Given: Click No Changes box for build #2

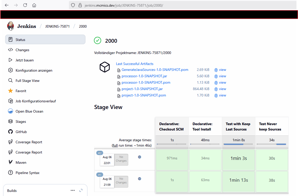Looking at the screenshot, I should point(121,159).
